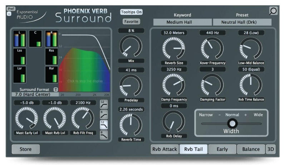Click the Width slider handle
The height and width of the screenshot is (165, 286).
pos(232,123)
